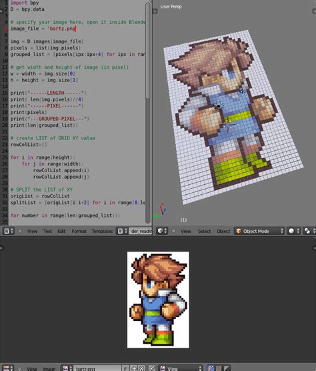Click the comment '# create LIST of GRID XY value'
Viewport: 316px width, 371px height.
point(53,138)
